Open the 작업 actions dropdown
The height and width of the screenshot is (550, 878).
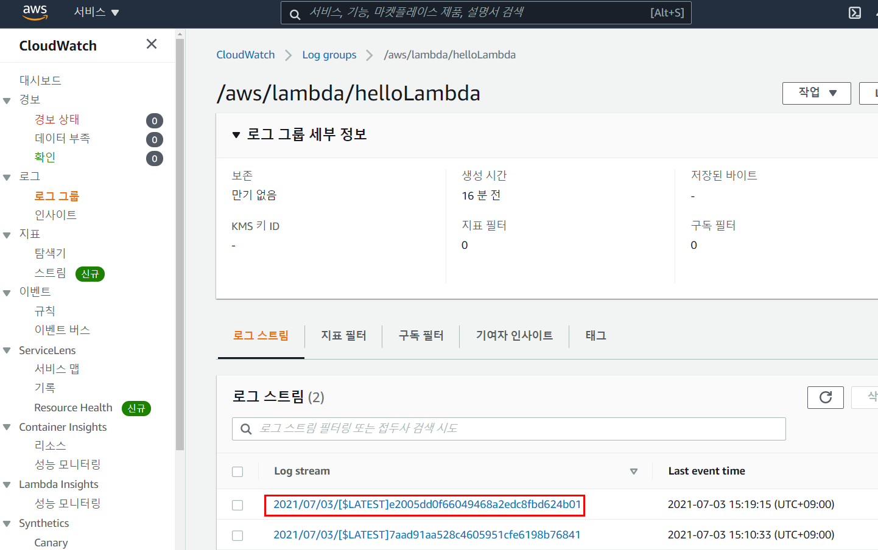click(x=817, y=93)
